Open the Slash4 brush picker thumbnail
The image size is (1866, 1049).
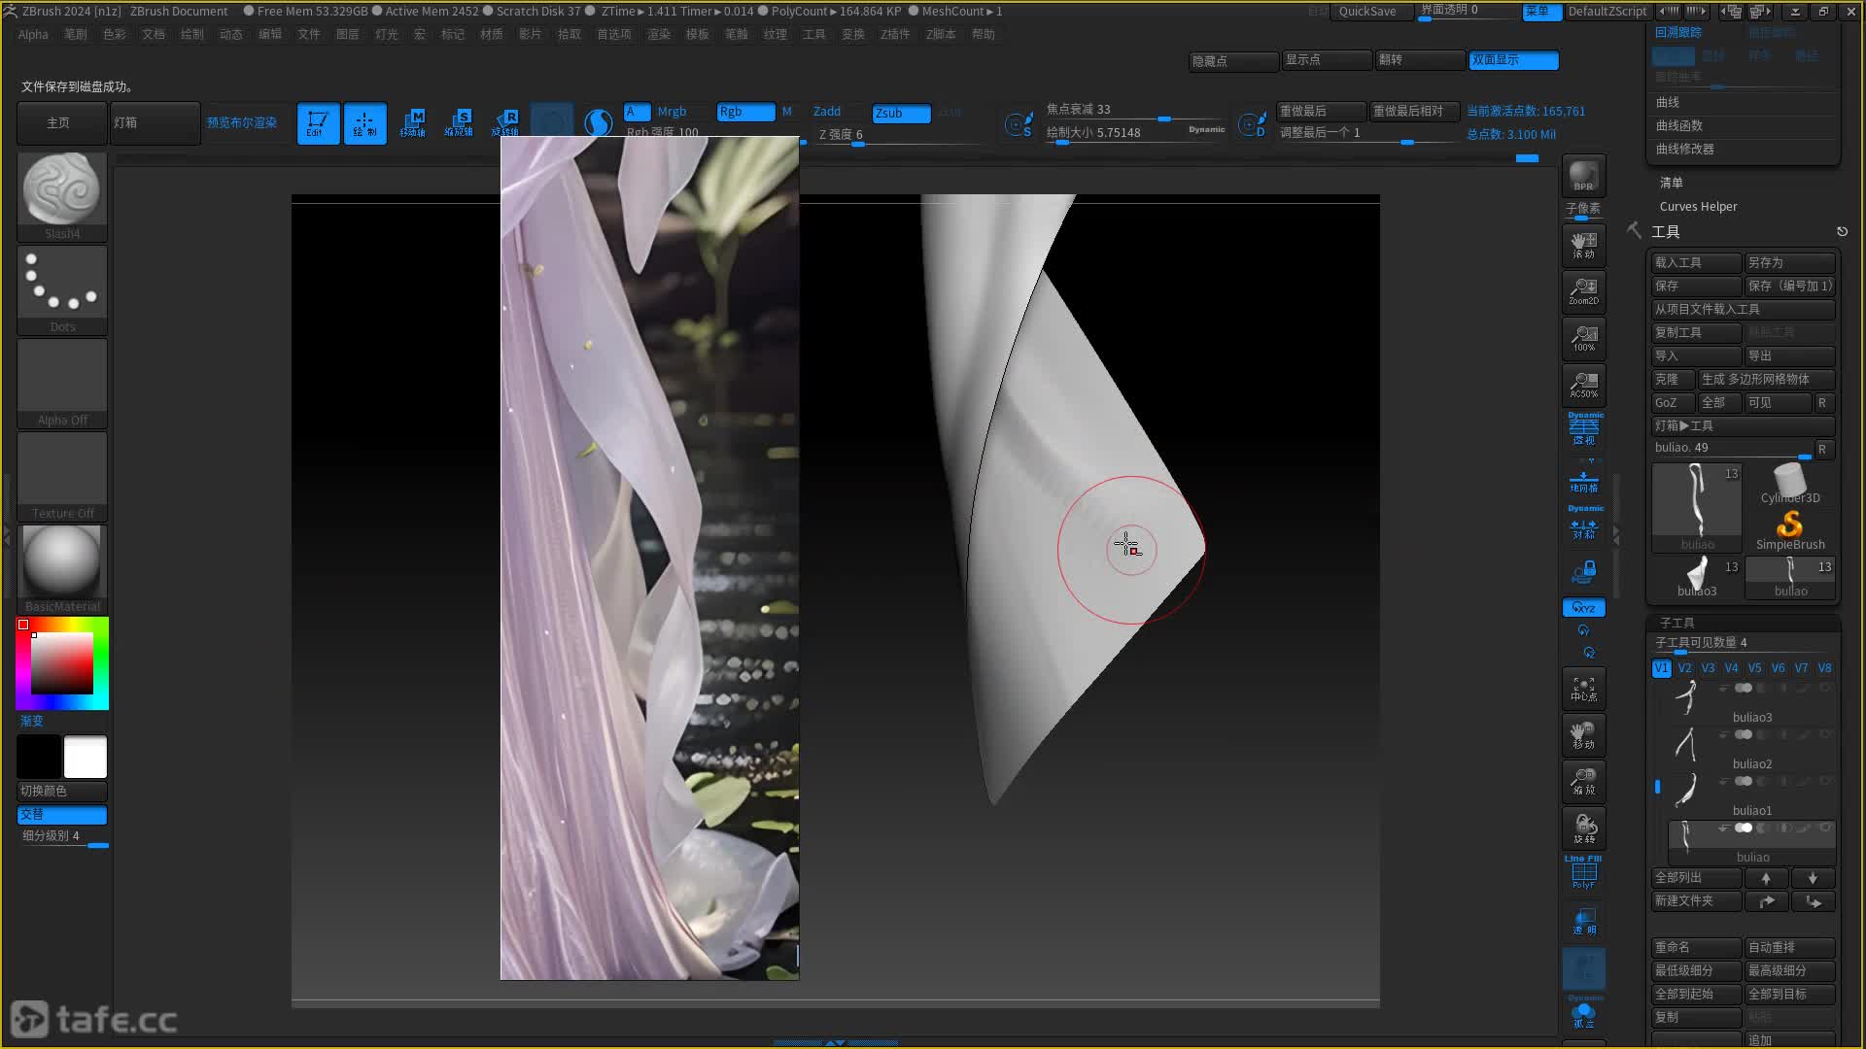click(x=62, y=197)
